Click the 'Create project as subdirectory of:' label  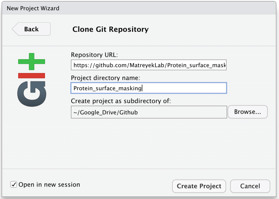(121, 101)
